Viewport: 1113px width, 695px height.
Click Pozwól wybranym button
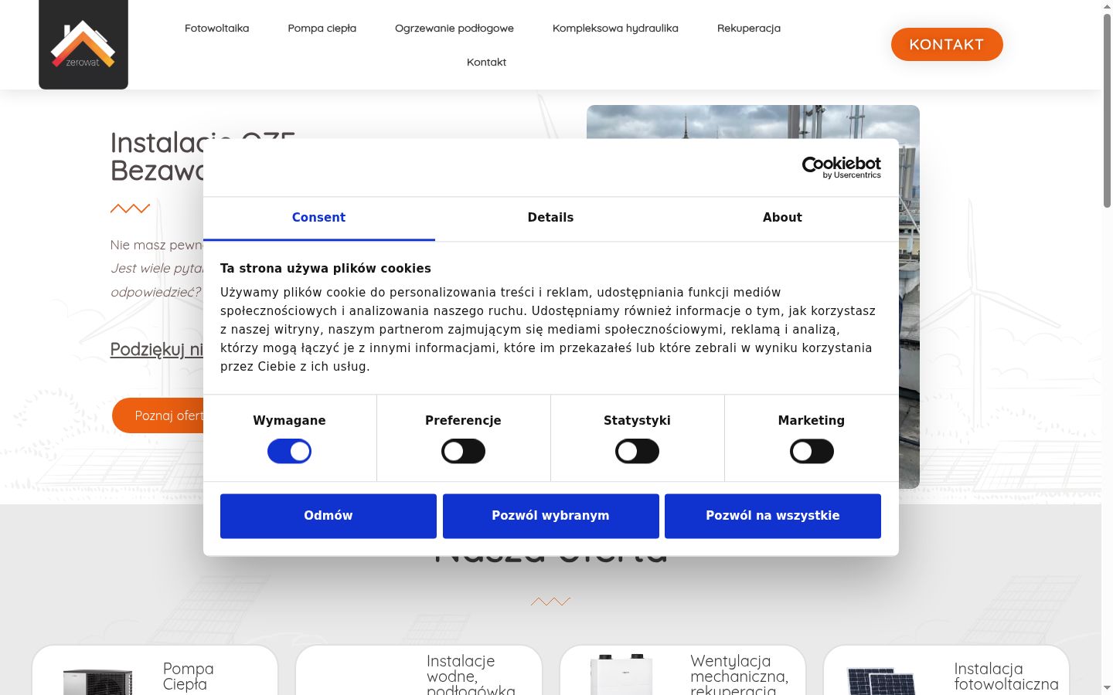point(550,516)
